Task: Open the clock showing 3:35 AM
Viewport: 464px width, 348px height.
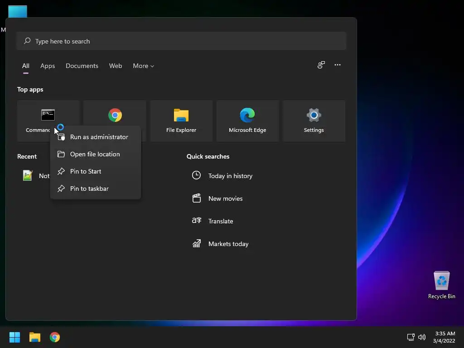Action: pyautogui.click(x=444, y=337)
